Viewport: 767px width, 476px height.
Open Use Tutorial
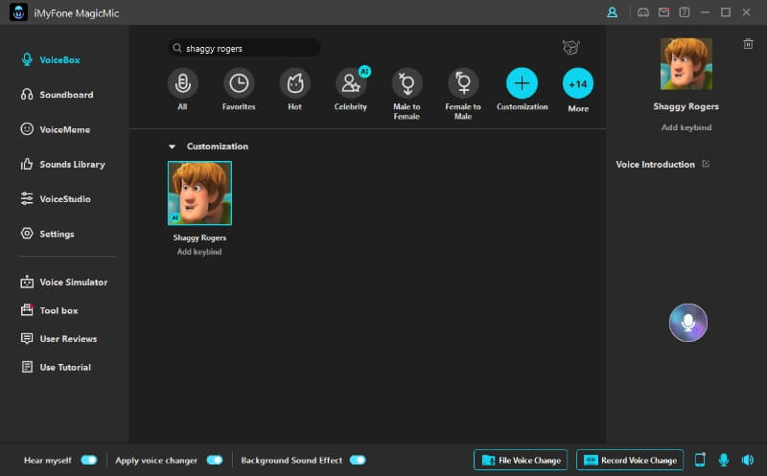[56, 367]
